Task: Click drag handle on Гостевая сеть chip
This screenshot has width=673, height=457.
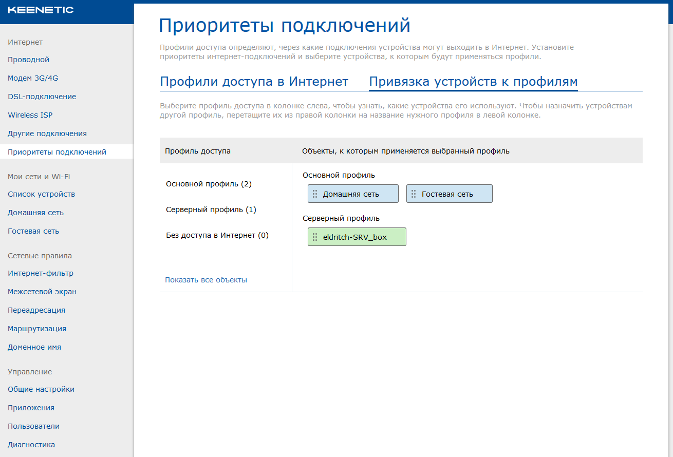Action: tap(414, 194)
